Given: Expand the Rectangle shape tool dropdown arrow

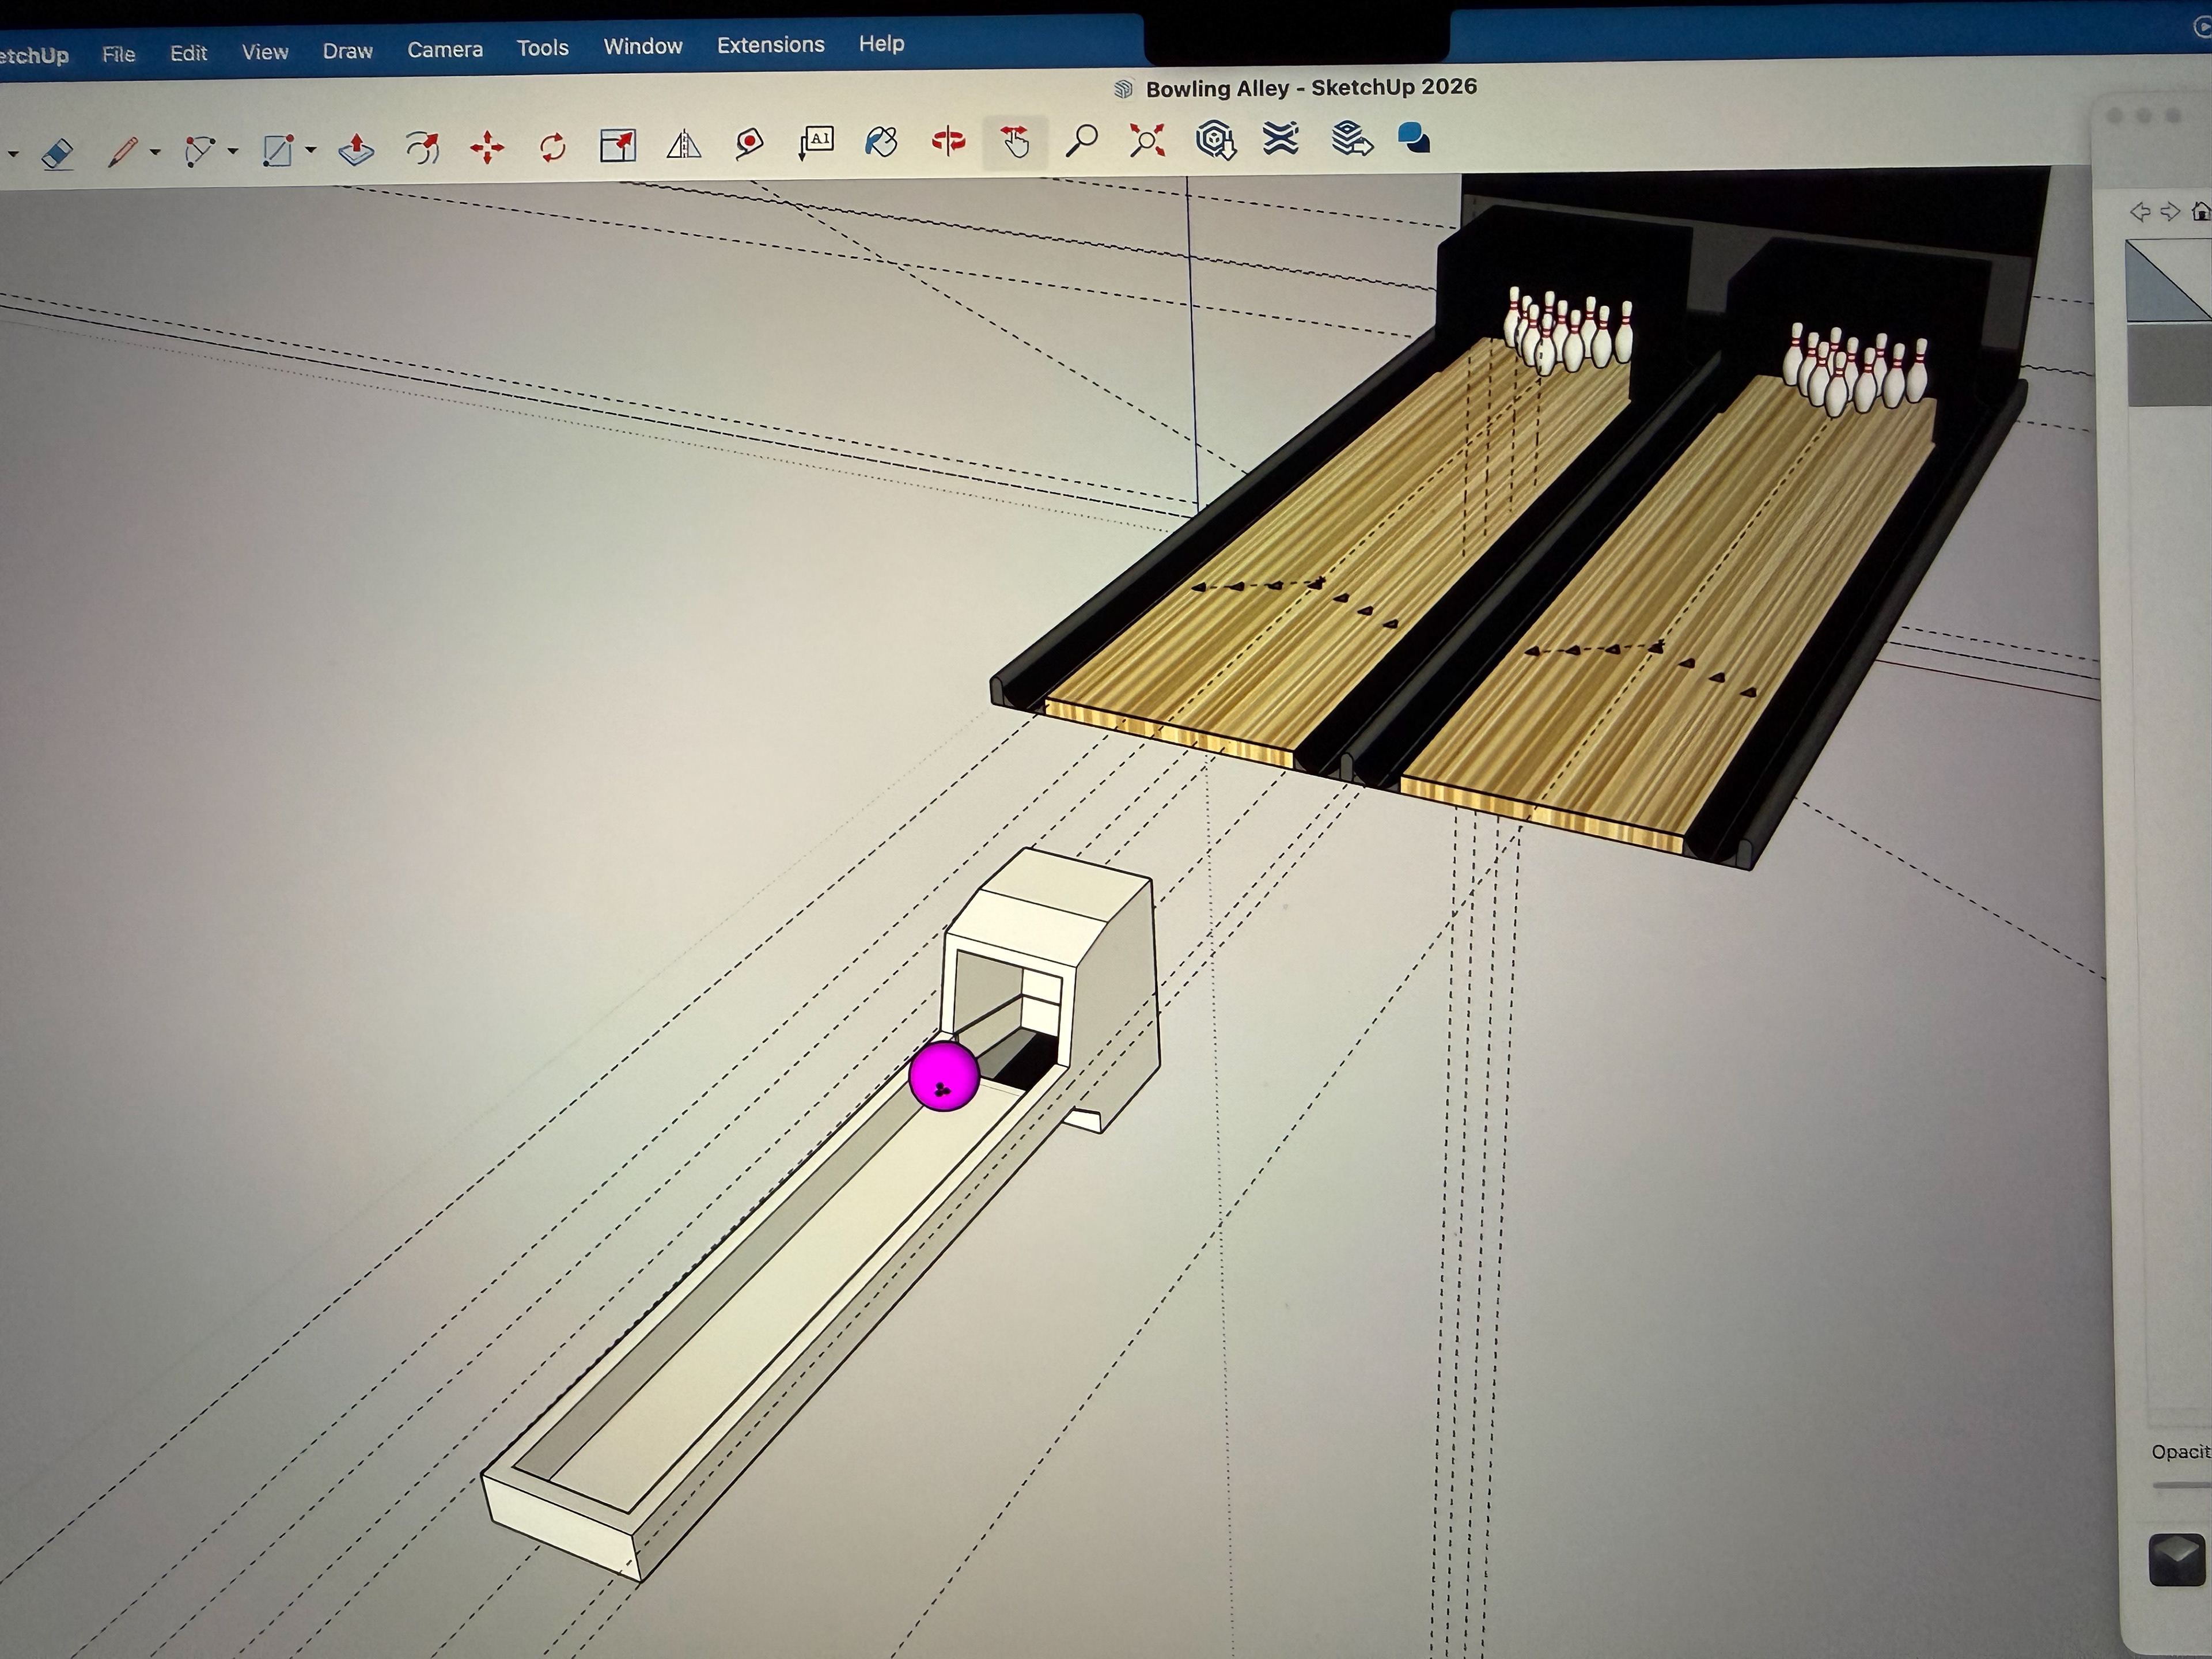Looking at the screenshot, I should point(311,150).
